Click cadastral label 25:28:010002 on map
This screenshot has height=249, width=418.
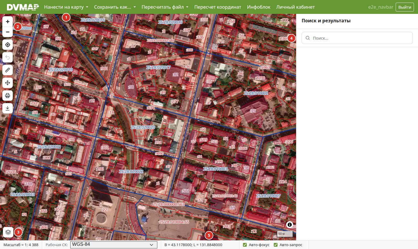[x=256, y=93]
